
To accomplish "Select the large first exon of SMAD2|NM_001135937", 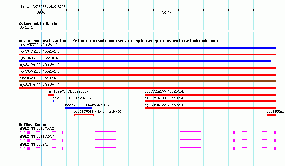I will tap(28, 140).
